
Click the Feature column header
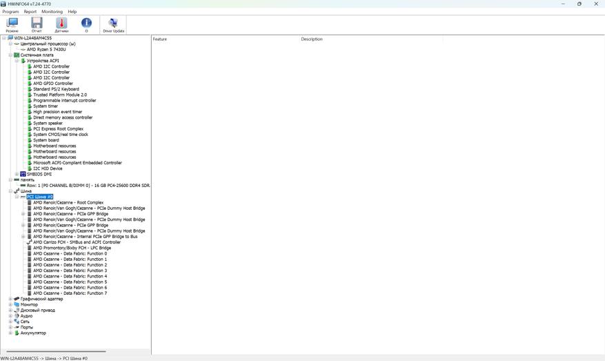click(x=226, y=39)
